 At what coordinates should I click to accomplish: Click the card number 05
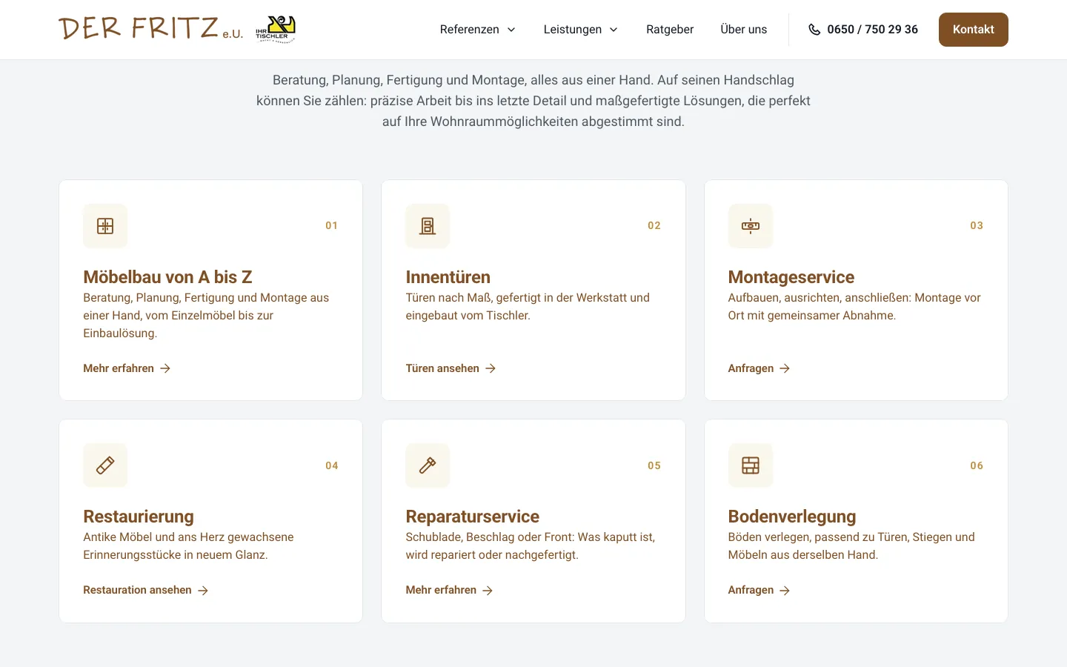pyautogui.click(x=654, y=465)
